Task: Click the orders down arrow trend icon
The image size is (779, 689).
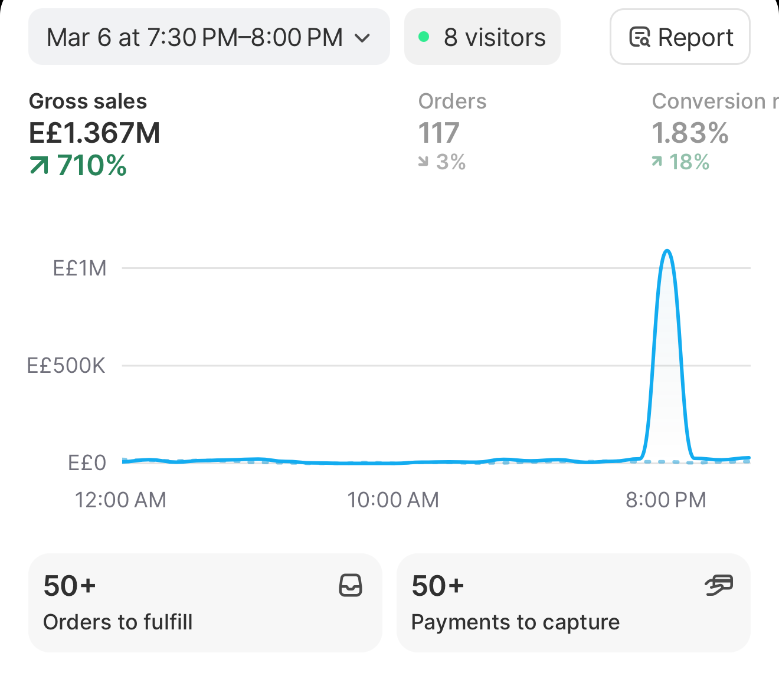Action: click(x=423, y=162)
